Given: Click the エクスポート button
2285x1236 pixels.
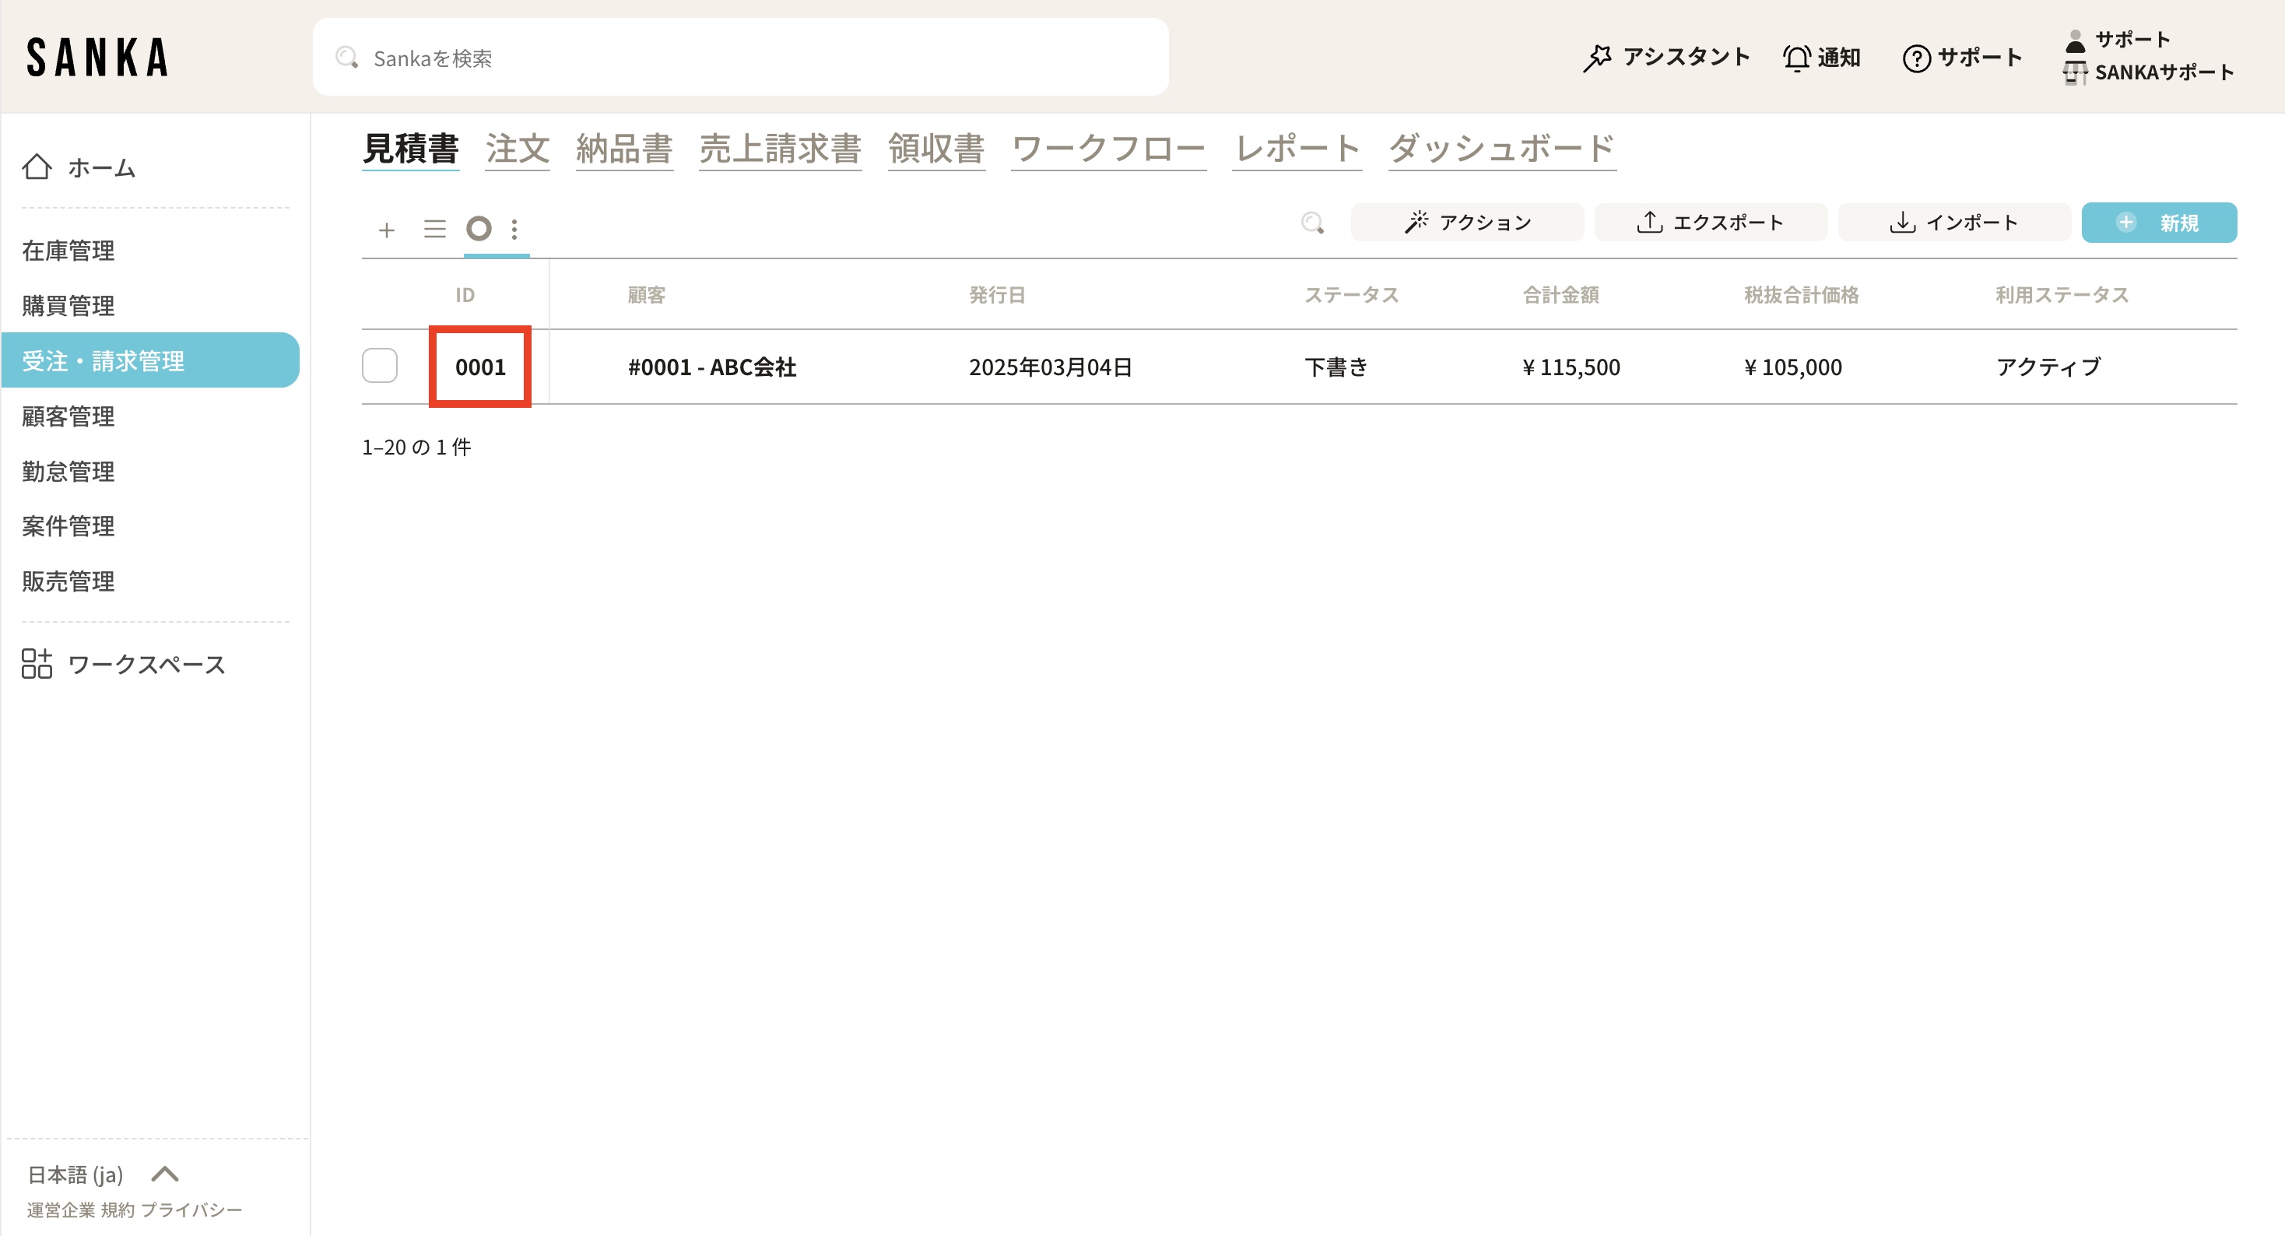Looking at the screenshot, I should pos(1710,223).
